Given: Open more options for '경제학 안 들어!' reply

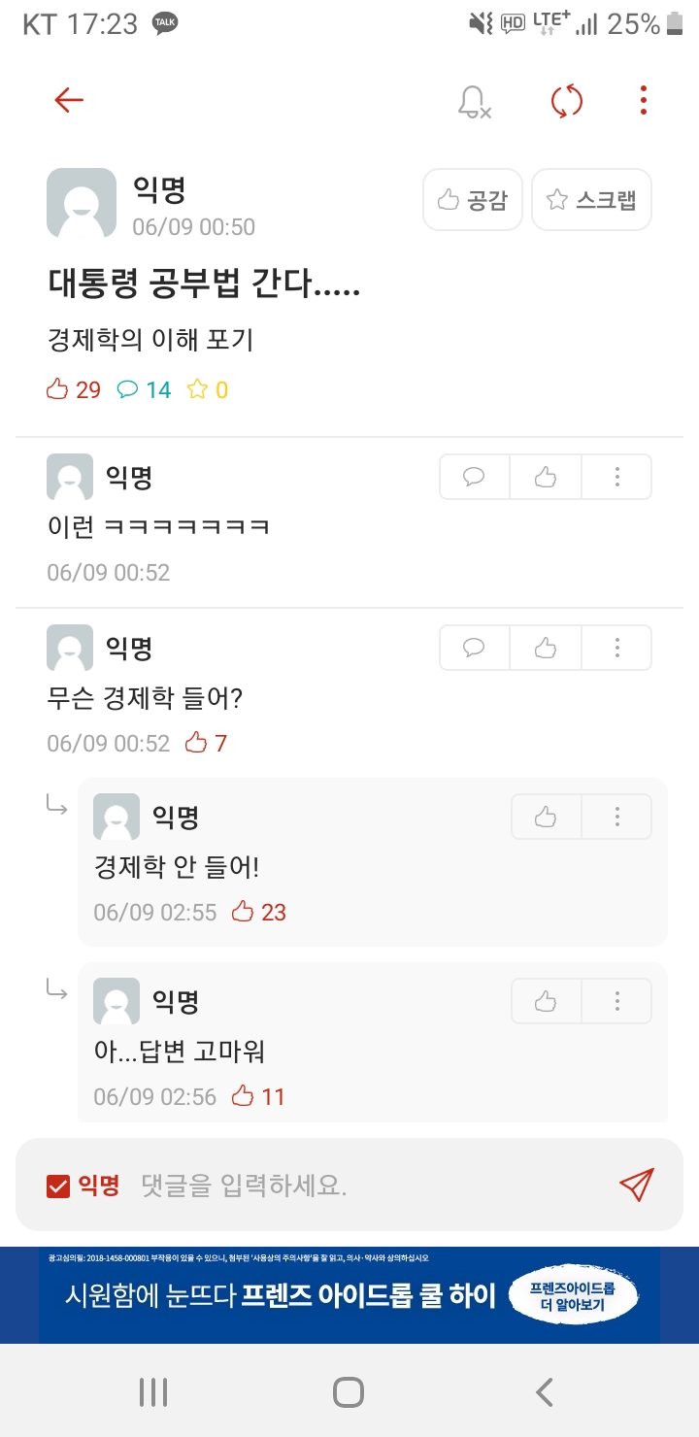Looking at the screenshot, I should (616, 817).
